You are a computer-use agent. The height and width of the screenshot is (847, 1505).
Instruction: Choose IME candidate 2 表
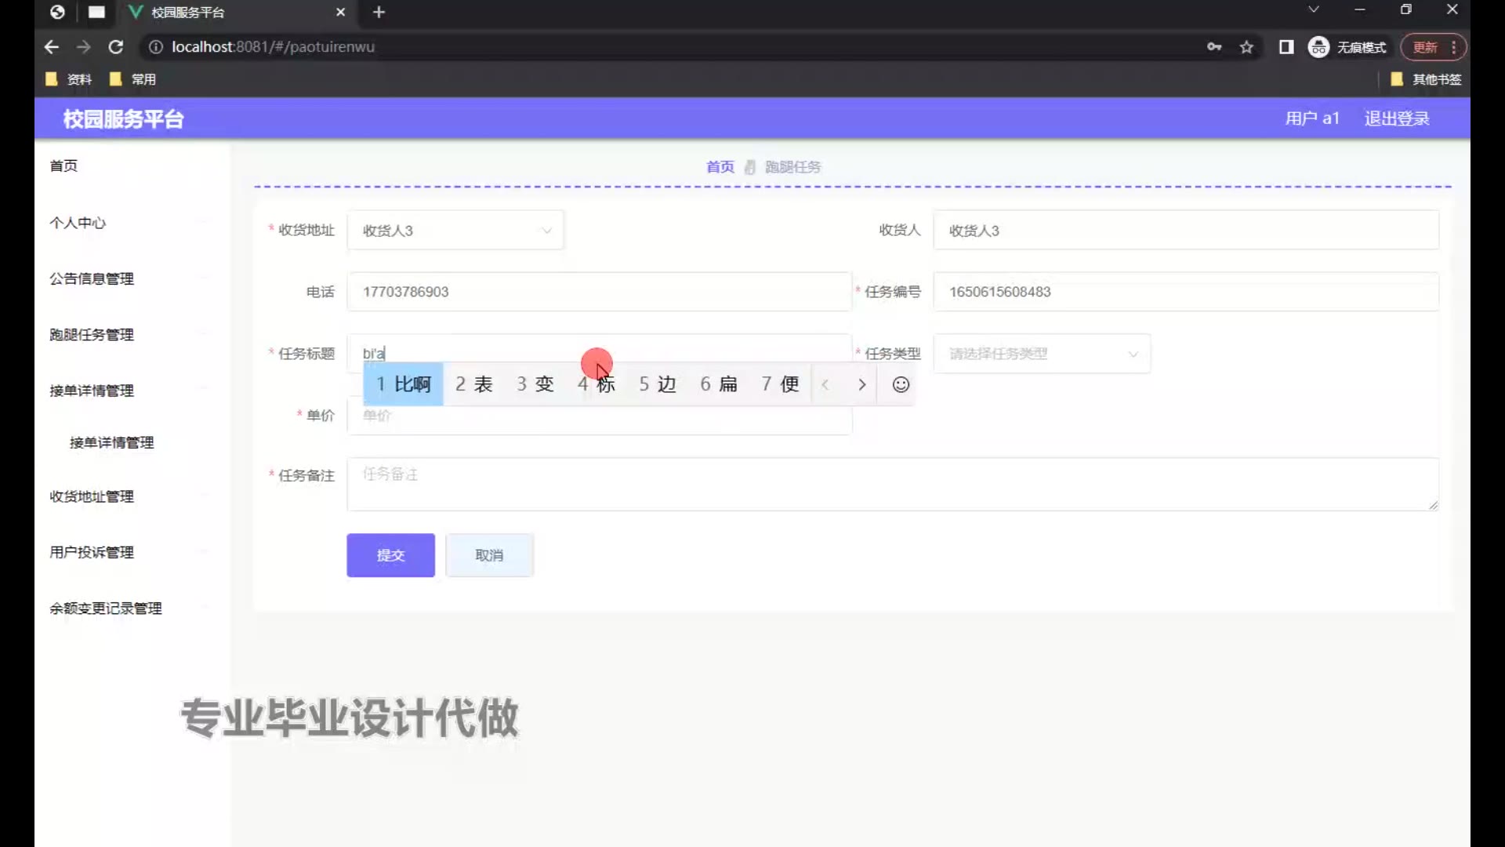coord(474,384)
